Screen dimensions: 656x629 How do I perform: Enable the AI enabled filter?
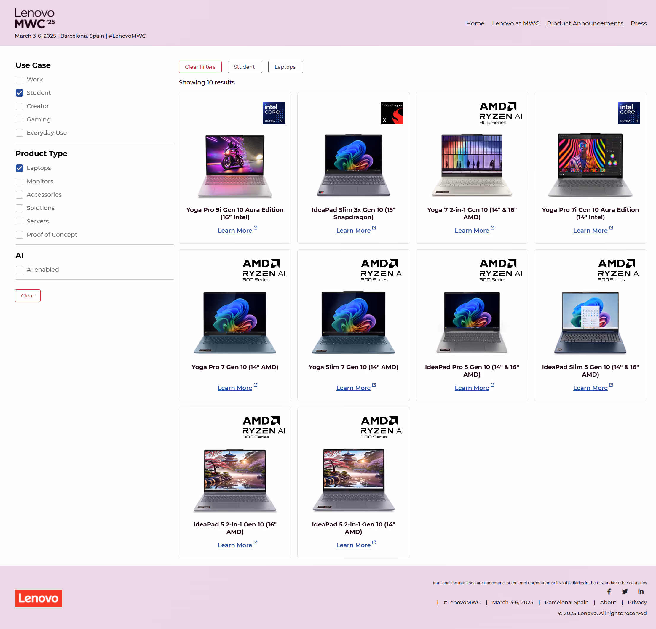(19, 270)
